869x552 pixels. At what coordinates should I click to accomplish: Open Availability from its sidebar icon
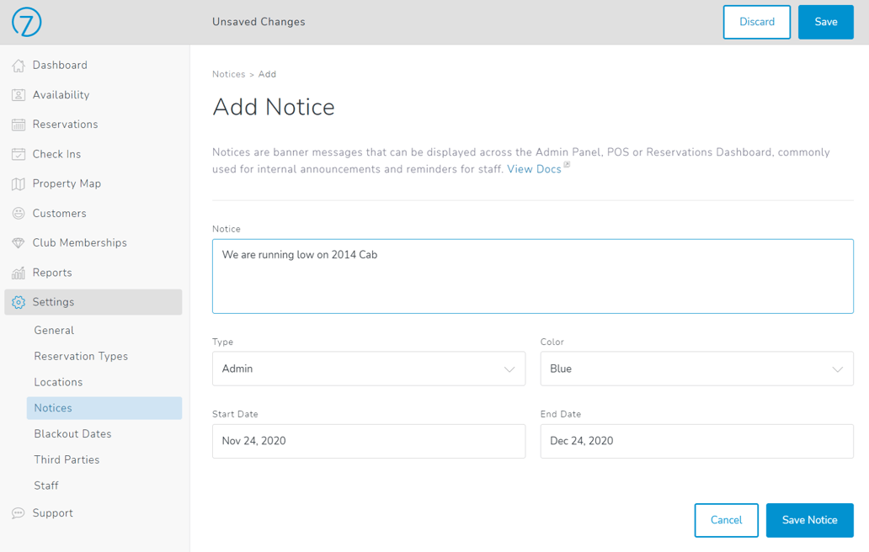(18, 94)
